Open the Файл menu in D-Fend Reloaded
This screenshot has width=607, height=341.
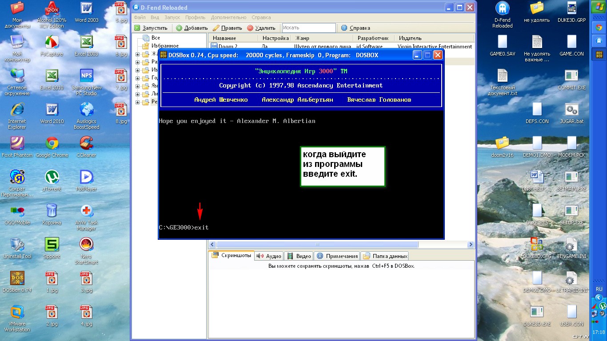[x=140, y=17]
